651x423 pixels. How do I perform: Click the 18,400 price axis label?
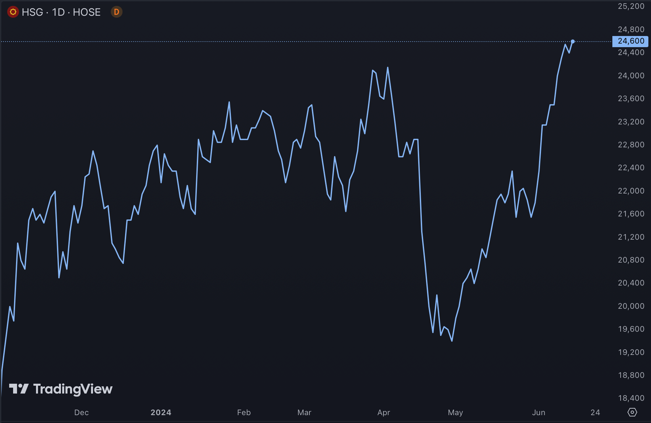click(x=631, y=398)
